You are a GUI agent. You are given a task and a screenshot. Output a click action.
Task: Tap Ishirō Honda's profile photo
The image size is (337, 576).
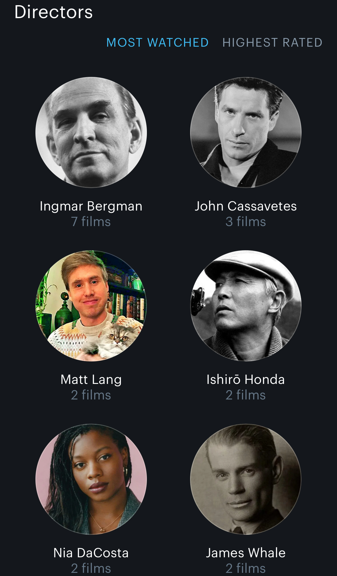click(x=246, y=306)
